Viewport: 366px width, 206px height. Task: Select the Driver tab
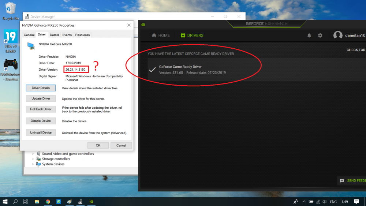click(x=42, y=34)
